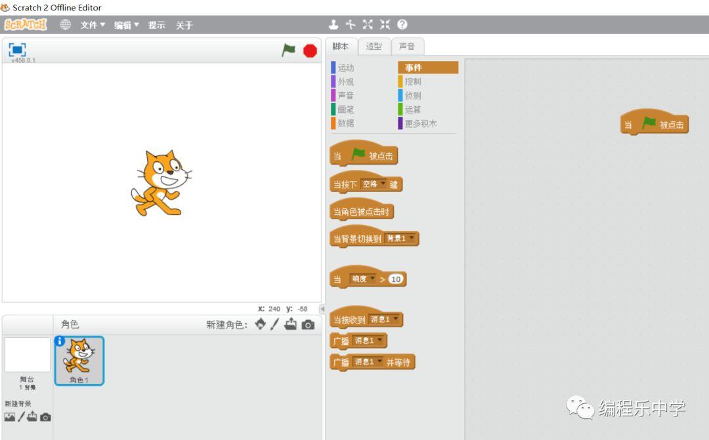709x440 pixels.
Task: Choose a new sprite from the library
Action: [x=261, y=324]
